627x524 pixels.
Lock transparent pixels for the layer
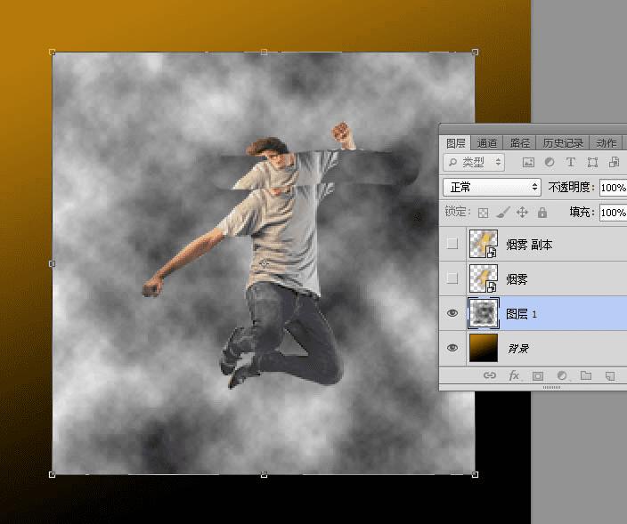[x=483, y=213]
